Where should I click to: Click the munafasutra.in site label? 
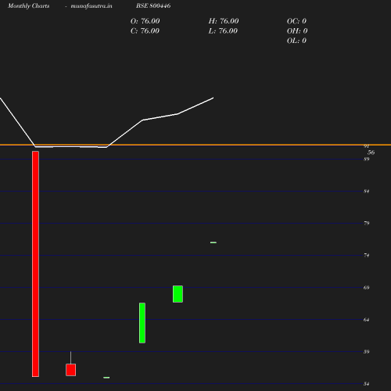click(91, 5)
